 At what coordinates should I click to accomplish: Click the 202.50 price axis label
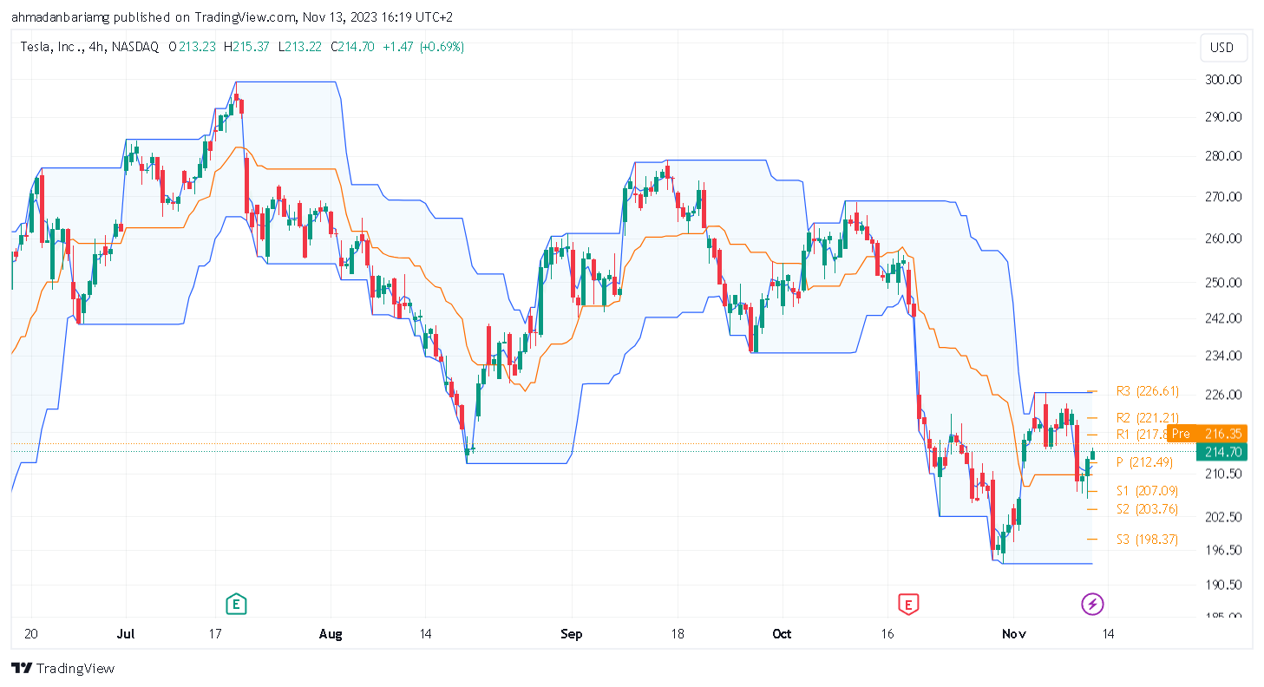click(x=1223, y=517)
